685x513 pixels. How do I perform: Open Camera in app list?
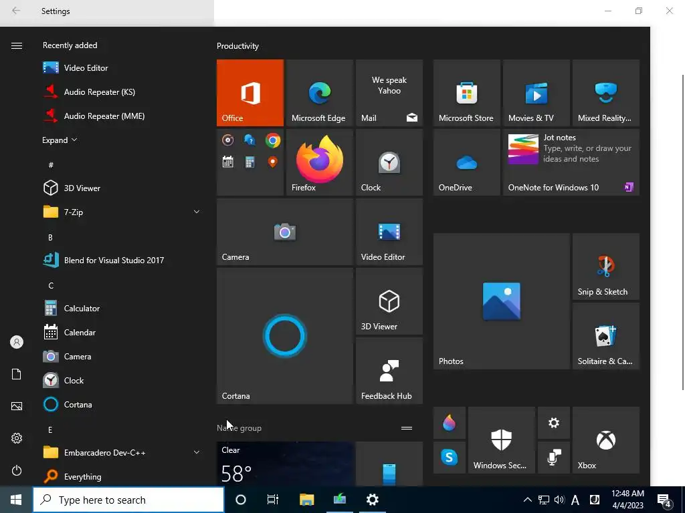(x=122, y=357)
